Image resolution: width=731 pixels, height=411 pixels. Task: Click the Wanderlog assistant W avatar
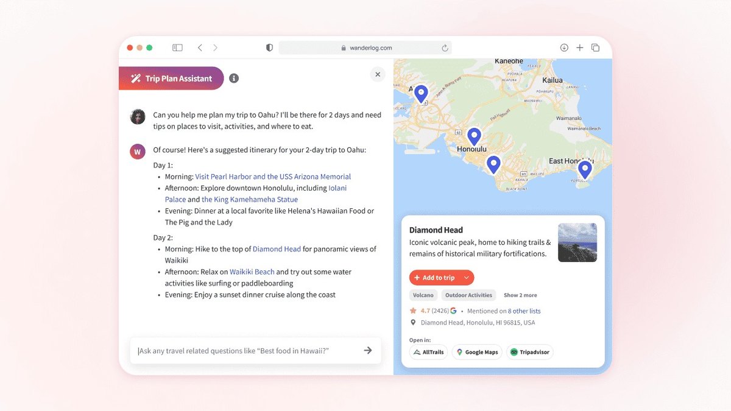point(138,152)
